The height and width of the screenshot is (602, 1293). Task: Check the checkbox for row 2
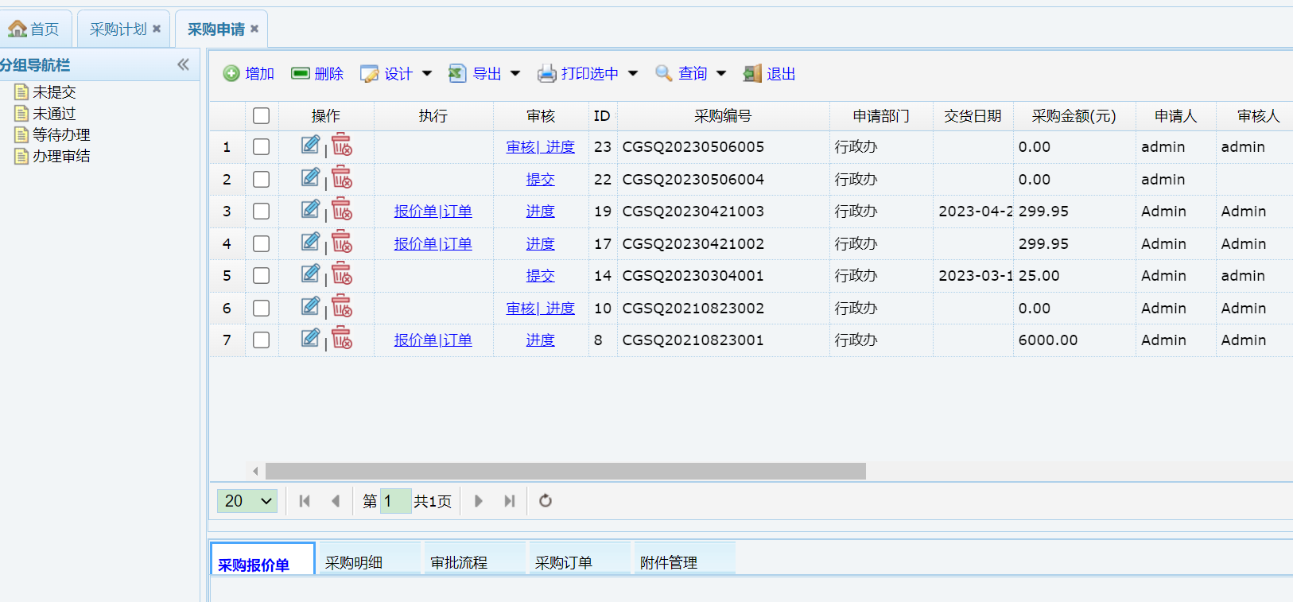(261, 180)
